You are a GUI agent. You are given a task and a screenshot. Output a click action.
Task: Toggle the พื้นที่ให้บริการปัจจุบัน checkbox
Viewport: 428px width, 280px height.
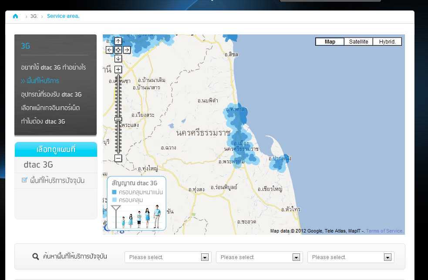pyautogui.click(x=24, y=180)
